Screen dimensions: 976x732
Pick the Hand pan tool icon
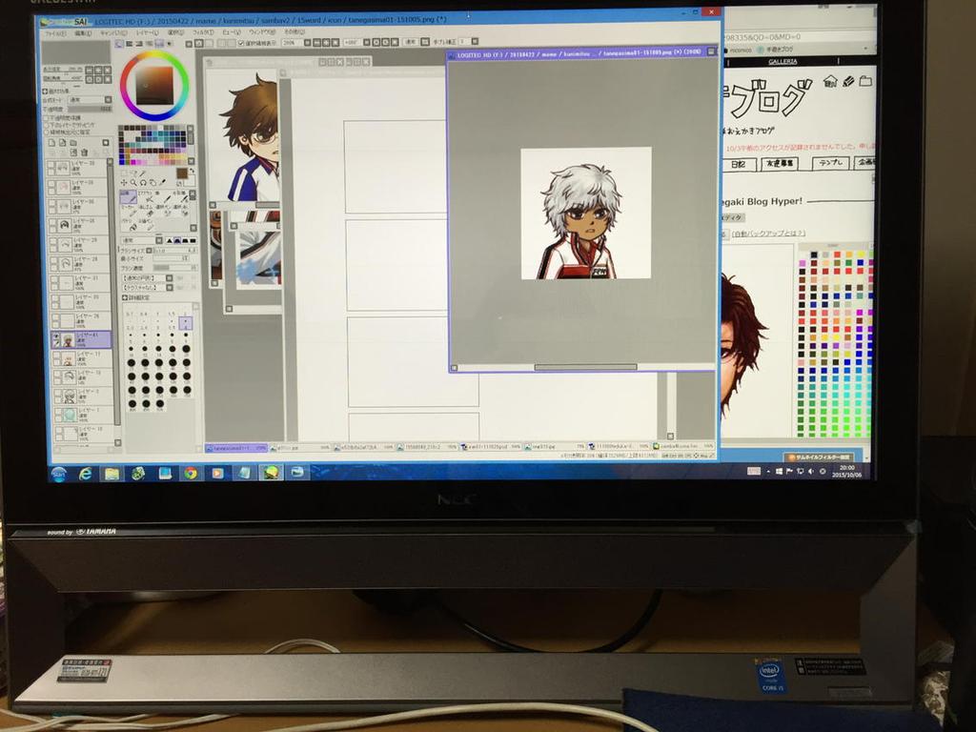point(153,183)
